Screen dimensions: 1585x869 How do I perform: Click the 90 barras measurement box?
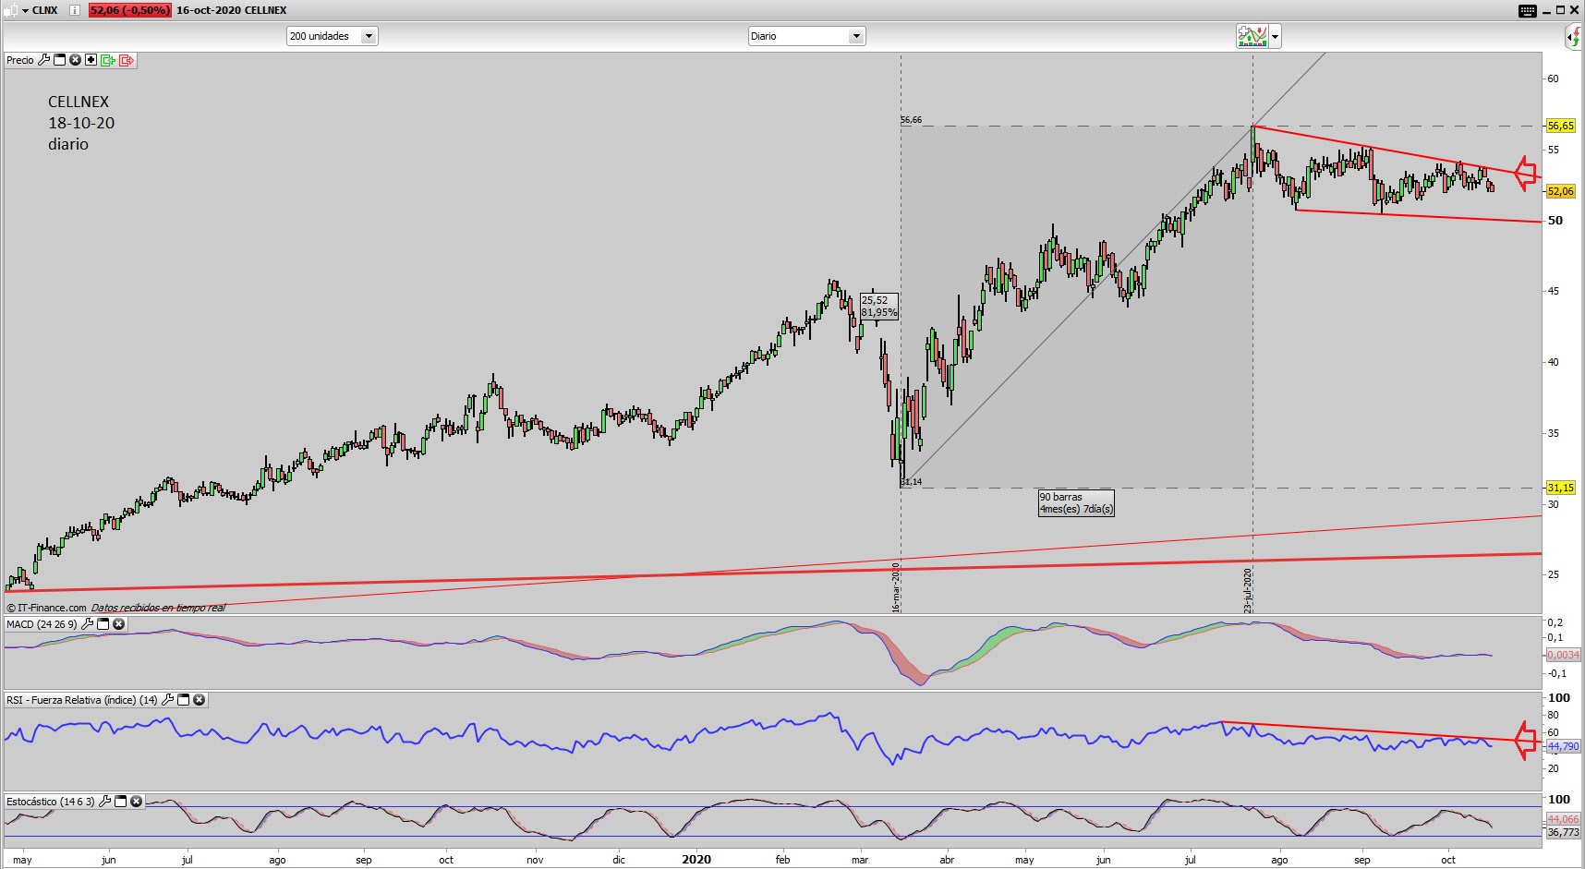click(1076, 502)
